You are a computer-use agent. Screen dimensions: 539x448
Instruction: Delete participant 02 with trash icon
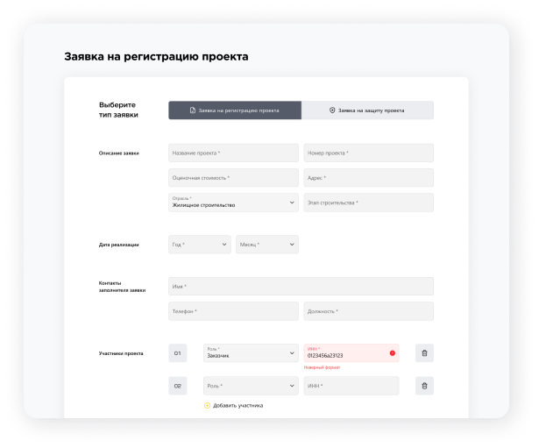[x=424, y=386]
